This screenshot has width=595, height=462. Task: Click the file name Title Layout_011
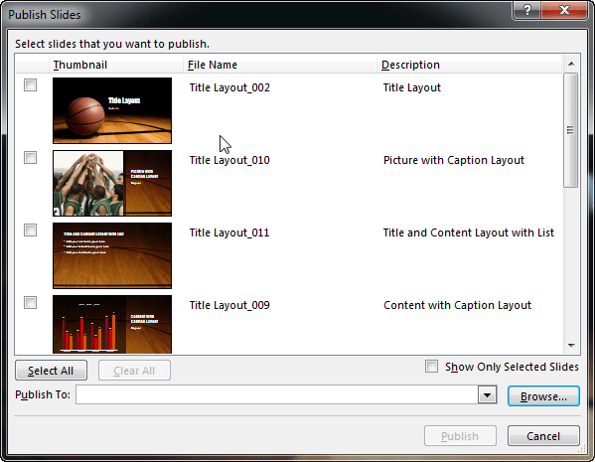pyautogui.click(x=229, y=232)
